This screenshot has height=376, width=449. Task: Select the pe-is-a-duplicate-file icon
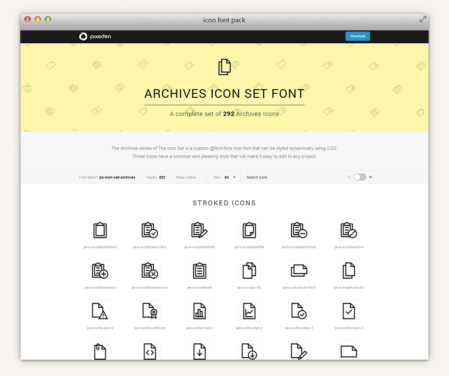349,271
